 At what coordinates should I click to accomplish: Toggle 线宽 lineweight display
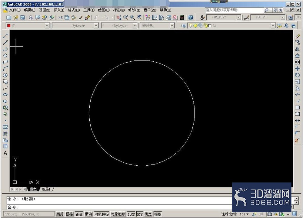148,214
